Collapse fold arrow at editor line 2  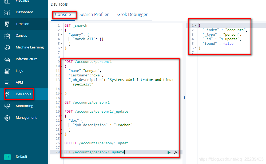coord(62,30)
